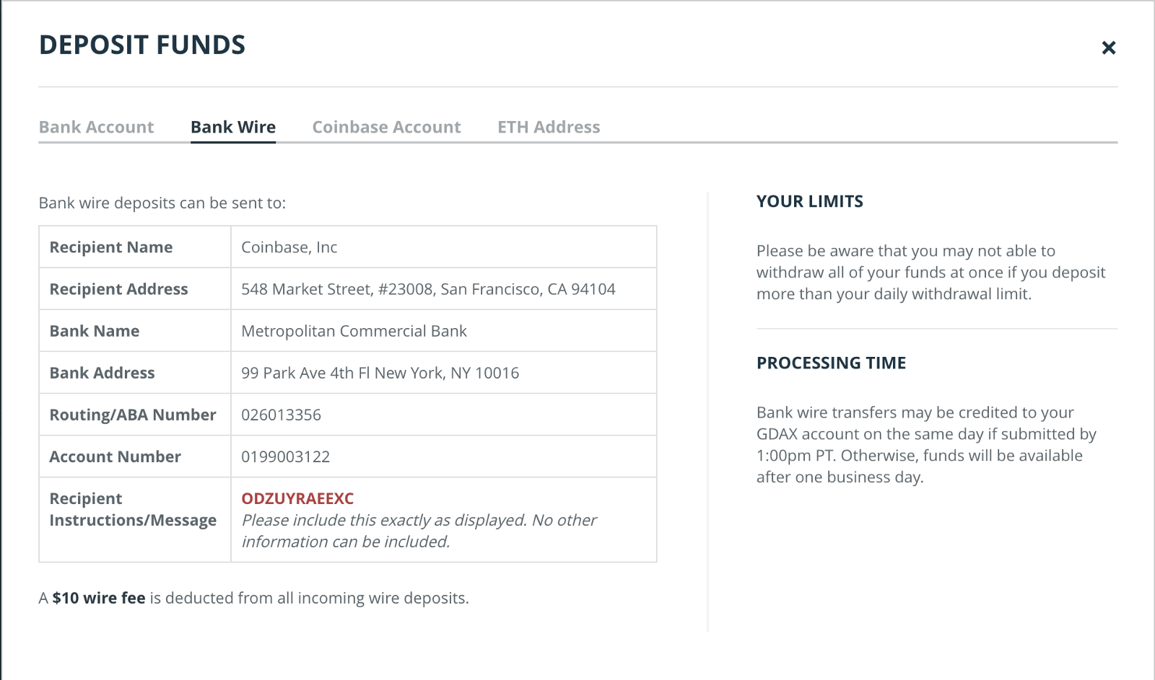Close the Deposit Funds dialog

point(1108,48)
